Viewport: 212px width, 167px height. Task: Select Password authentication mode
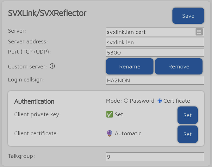(x=126, y=101)
